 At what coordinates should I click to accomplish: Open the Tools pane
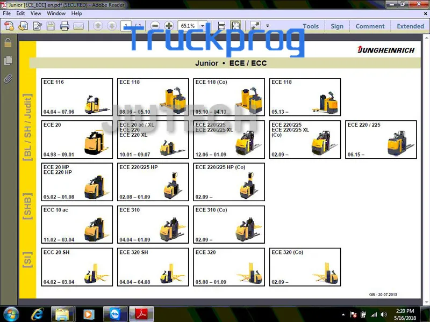tap(311, 26)
